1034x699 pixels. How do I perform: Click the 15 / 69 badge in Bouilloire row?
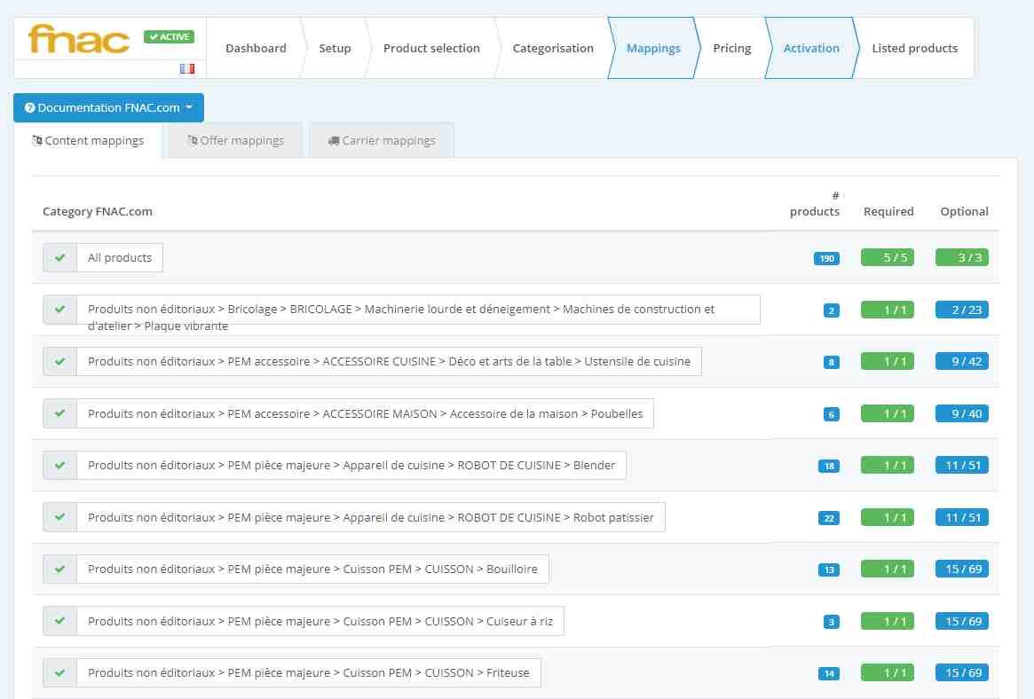pyautogui.click(x=961, y=569)
